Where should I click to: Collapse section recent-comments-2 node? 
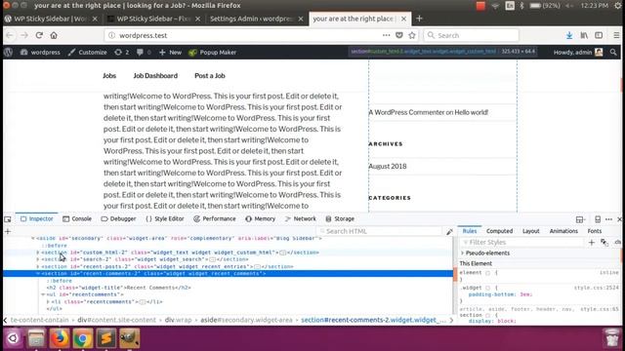(x=38, y=274)
